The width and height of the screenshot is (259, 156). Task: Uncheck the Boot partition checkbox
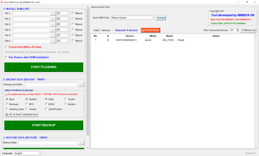[x=7, y=99]
